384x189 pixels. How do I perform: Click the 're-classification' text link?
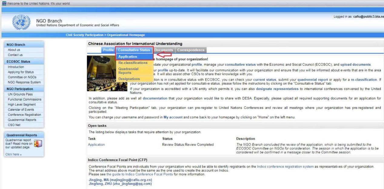click(x=363, y=80)
